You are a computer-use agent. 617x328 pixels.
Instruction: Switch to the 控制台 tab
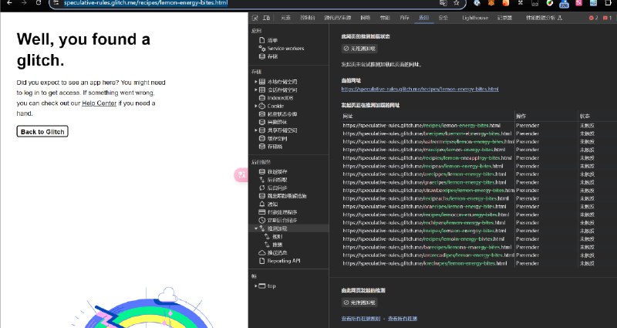pyautogui.click(x=307, y=18)
